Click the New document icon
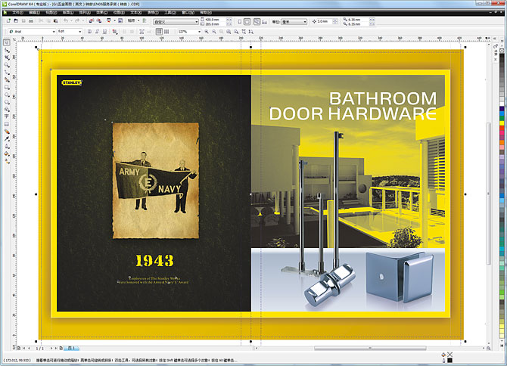 coord(7,21)
